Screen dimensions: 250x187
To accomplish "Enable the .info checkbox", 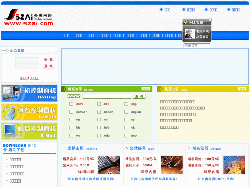I will (99, 128).
